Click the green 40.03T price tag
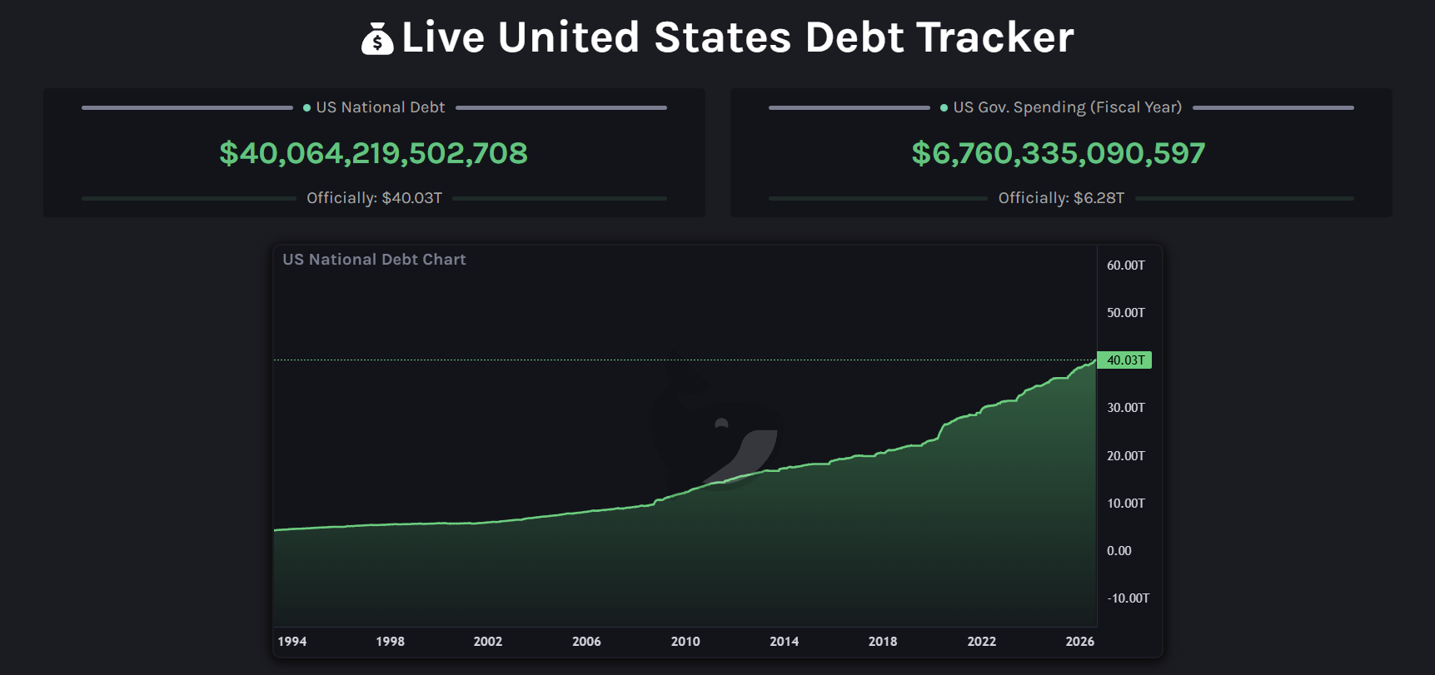1435x675 pixels. (1124, 360)
